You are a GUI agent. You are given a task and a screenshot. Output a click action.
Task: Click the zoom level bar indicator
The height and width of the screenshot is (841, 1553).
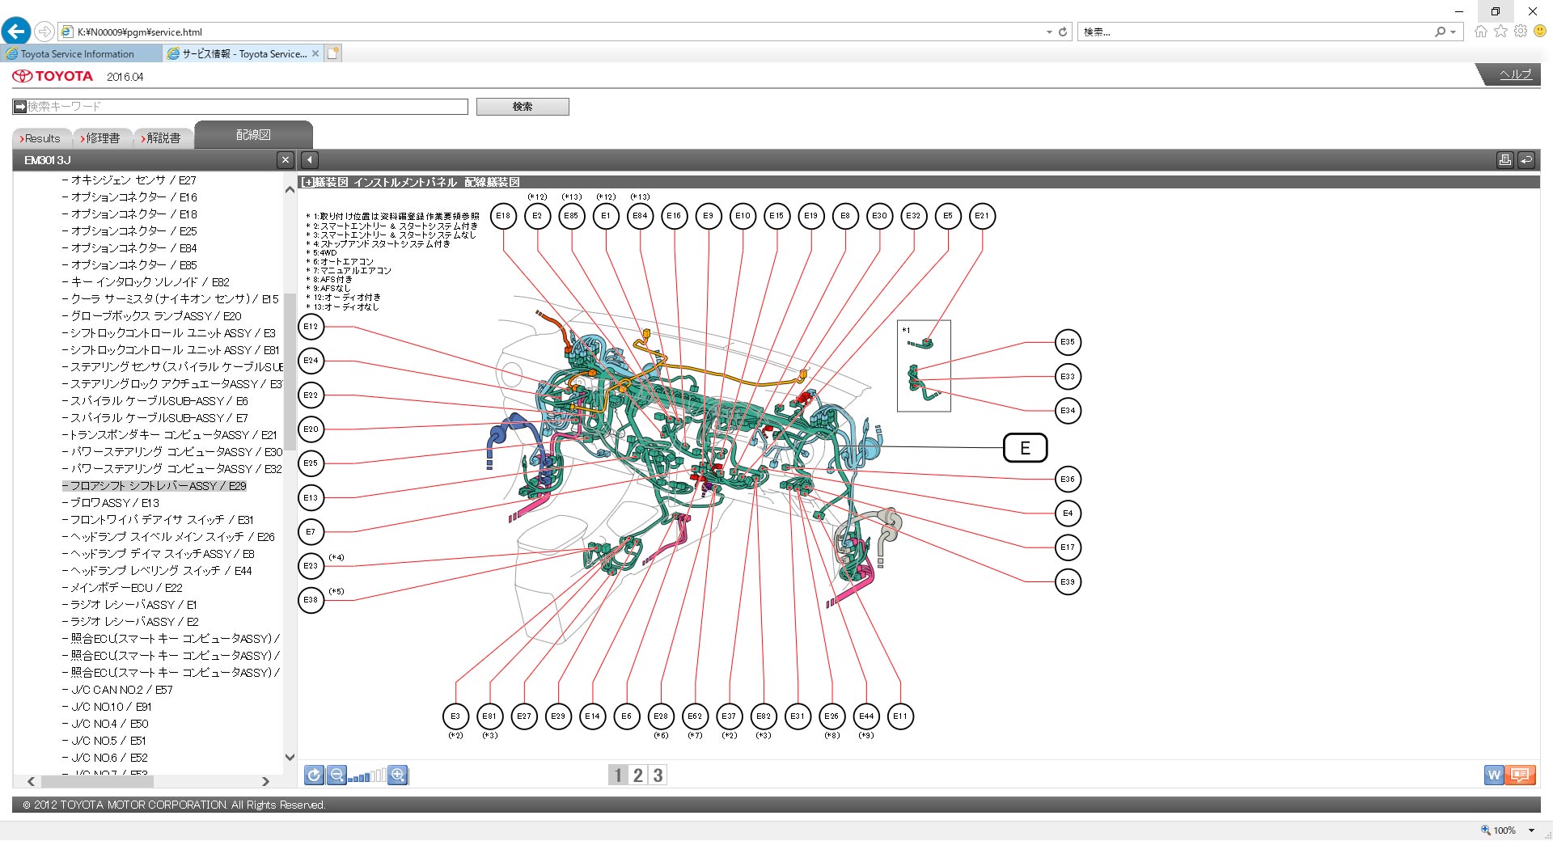pos(368,776)
